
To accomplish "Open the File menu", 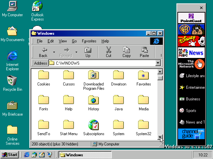I will [40, 41].
